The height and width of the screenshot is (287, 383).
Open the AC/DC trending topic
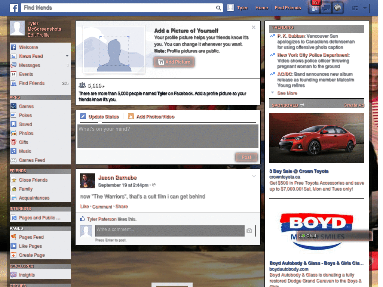pyautogui.click(x=285, y=74)
